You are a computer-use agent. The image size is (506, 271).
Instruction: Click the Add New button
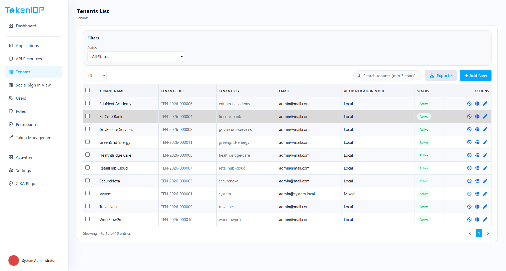click(475, 75)
